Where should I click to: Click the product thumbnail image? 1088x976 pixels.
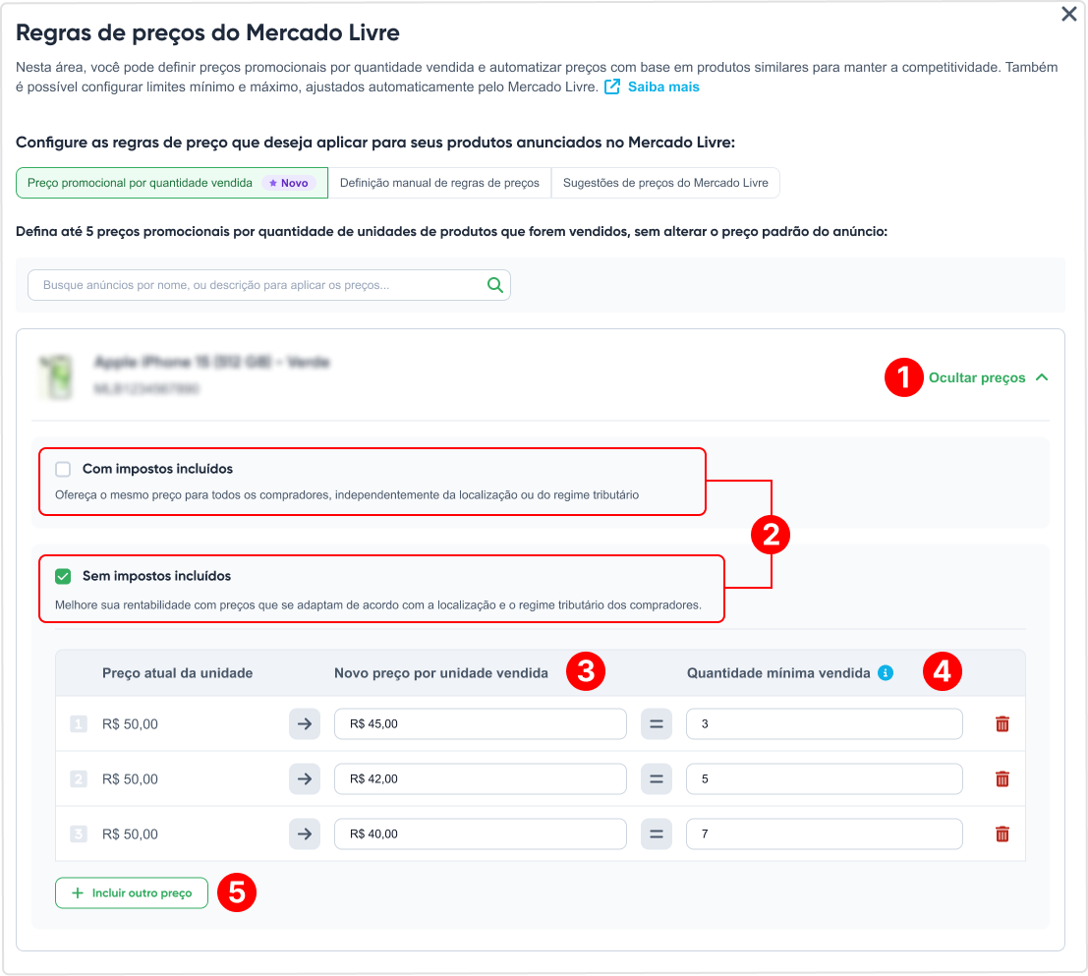(x=57, y=376)
